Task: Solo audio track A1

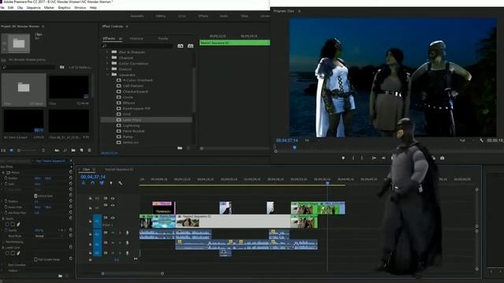Action: pyautogui.click(x=120, y=233)
